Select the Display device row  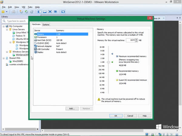point(61,52)
